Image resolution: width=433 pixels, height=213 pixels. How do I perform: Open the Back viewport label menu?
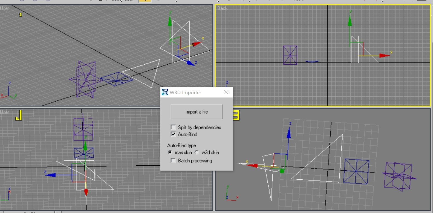tap(222, 8)
